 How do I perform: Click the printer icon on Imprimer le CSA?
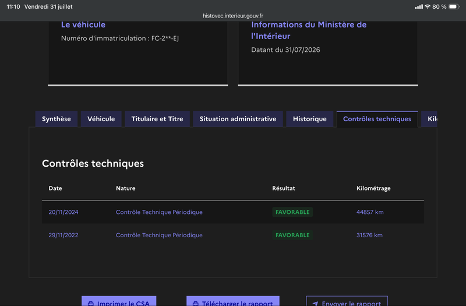point(91,304)
